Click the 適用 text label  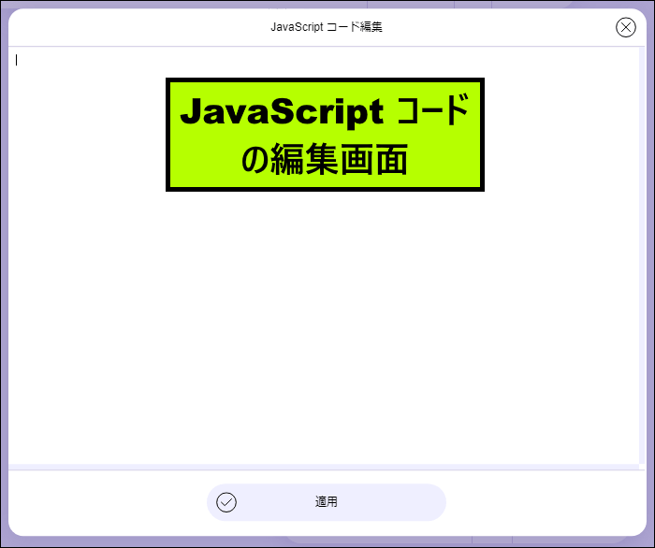(x=326, y=502)
